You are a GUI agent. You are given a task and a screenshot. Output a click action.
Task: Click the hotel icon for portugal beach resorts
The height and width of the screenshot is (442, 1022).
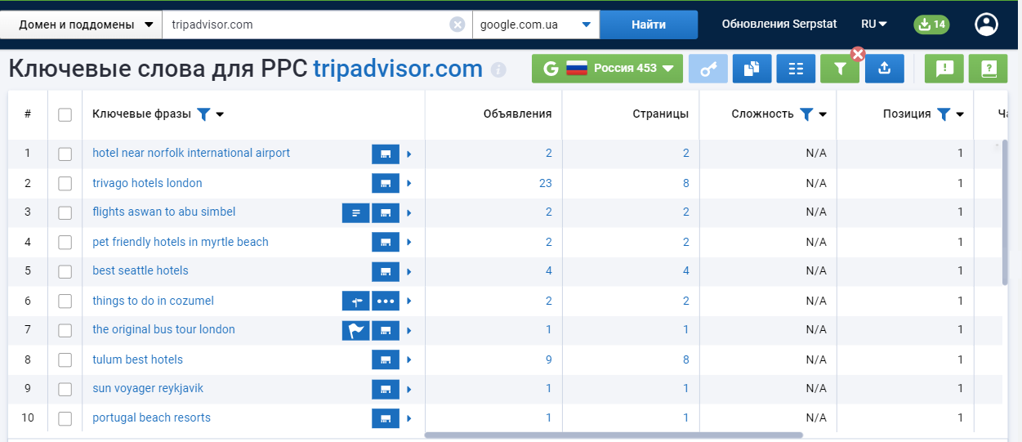point(386,418)
